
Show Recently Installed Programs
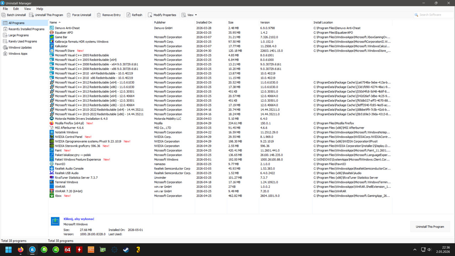click(x=25, y=29)
